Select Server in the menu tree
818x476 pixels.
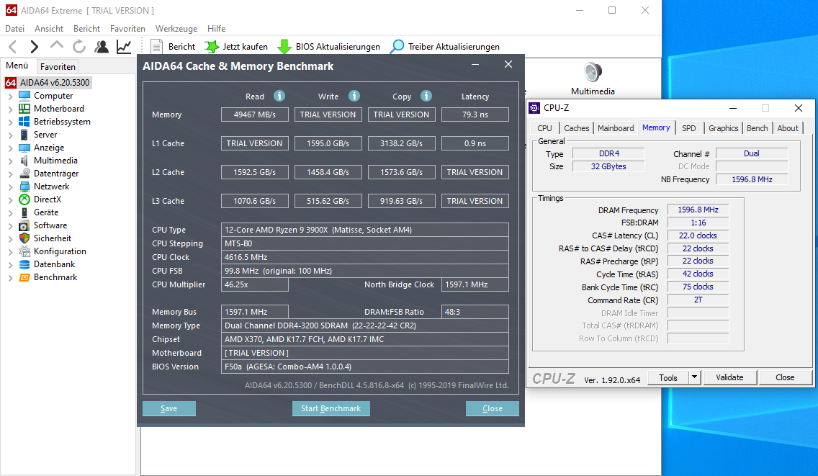pos(39,135)
